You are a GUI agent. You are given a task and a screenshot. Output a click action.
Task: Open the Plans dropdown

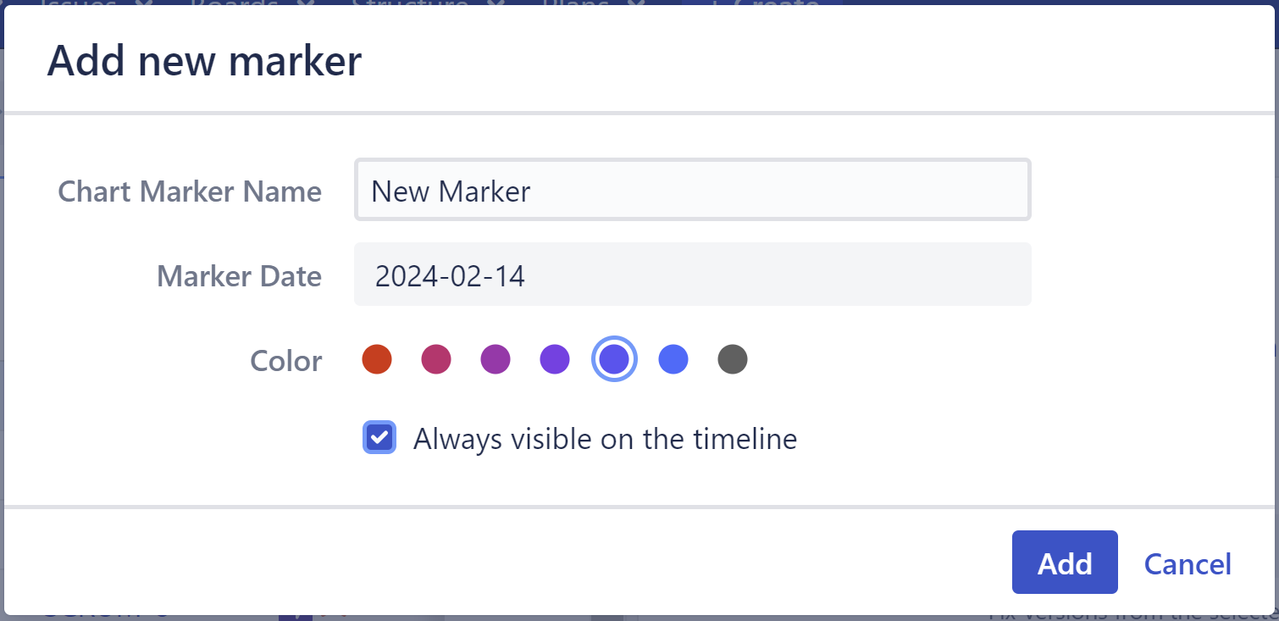(579, 6)
